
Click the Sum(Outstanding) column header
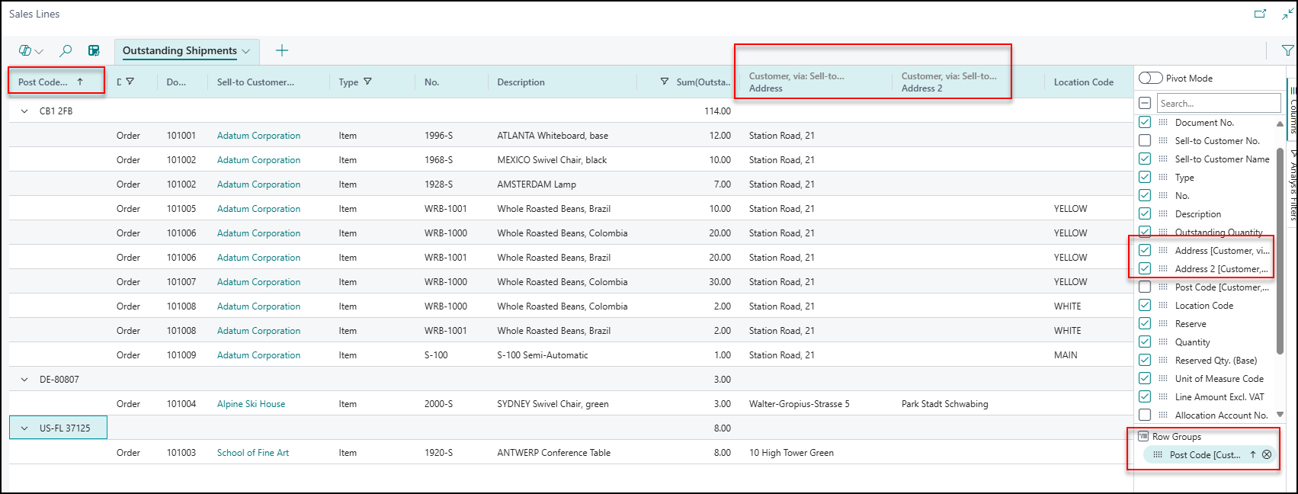pos(703,82)
